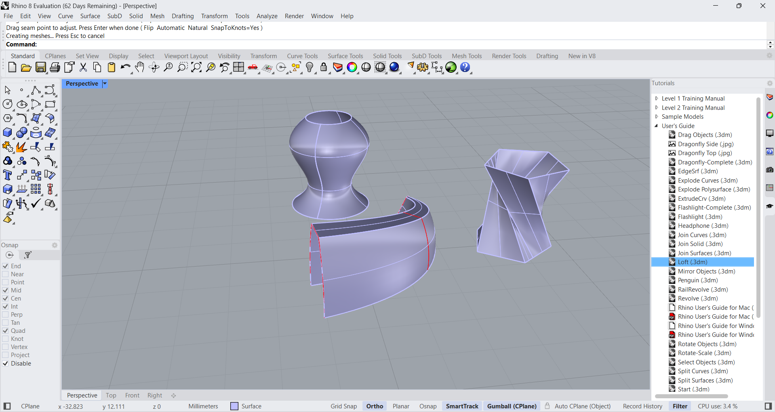Select the Text object tool
775x412 pixels.
point(7,175)
